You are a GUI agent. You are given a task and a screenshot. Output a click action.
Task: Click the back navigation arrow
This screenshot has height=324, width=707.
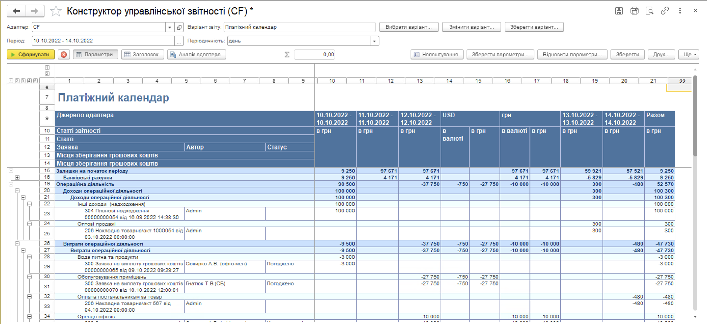pyautogui.click(x=17, y=11)
